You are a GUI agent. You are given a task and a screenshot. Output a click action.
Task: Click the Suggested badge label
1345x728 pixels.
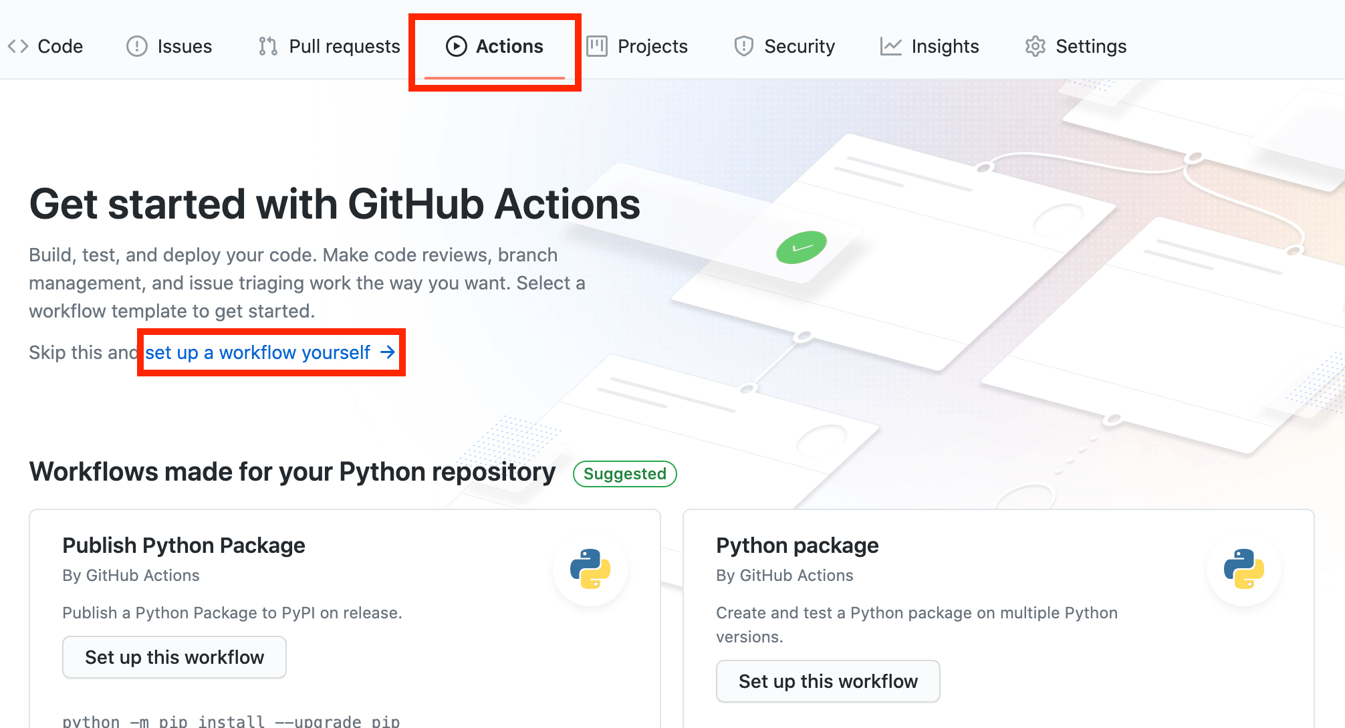[624, 474]
